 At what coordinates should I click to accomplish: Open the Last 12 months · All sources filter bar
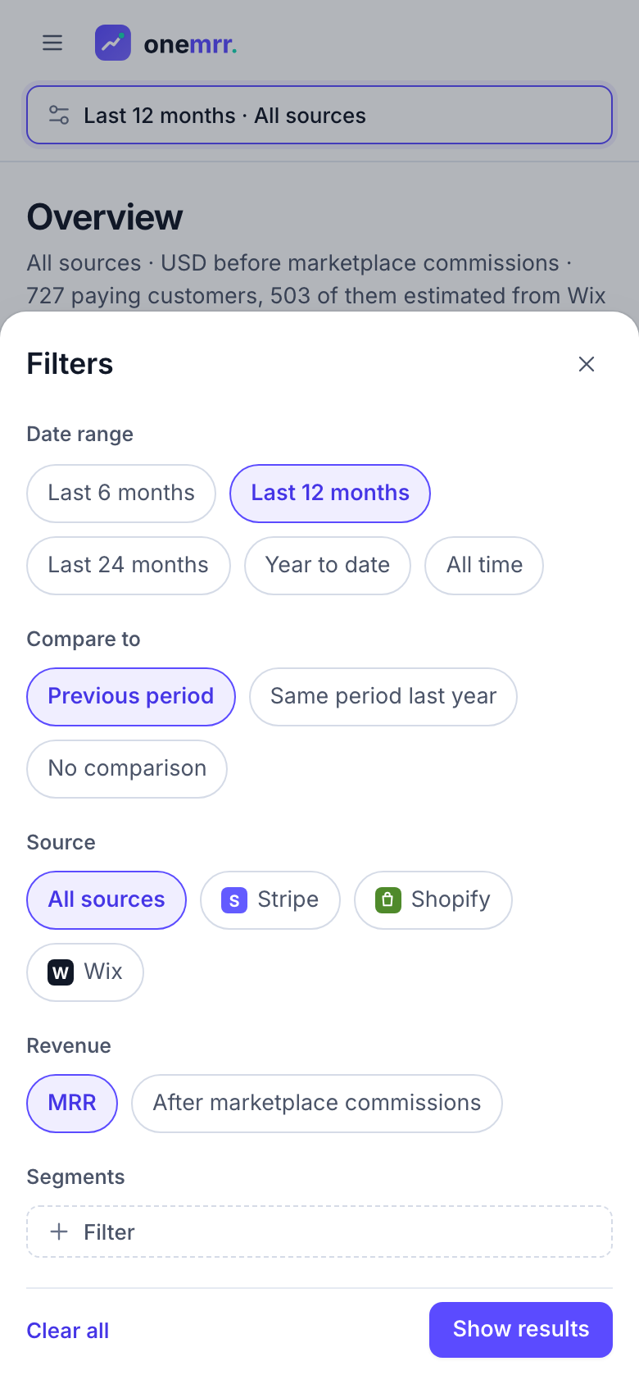tap(319, 115)
